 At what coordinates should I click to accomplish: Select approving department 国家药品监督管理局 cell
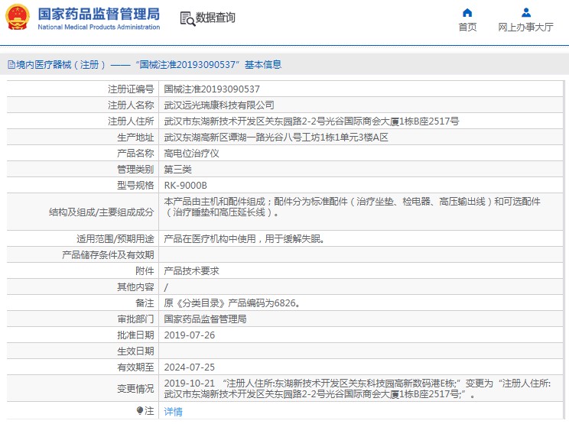(x=206, y=319)
